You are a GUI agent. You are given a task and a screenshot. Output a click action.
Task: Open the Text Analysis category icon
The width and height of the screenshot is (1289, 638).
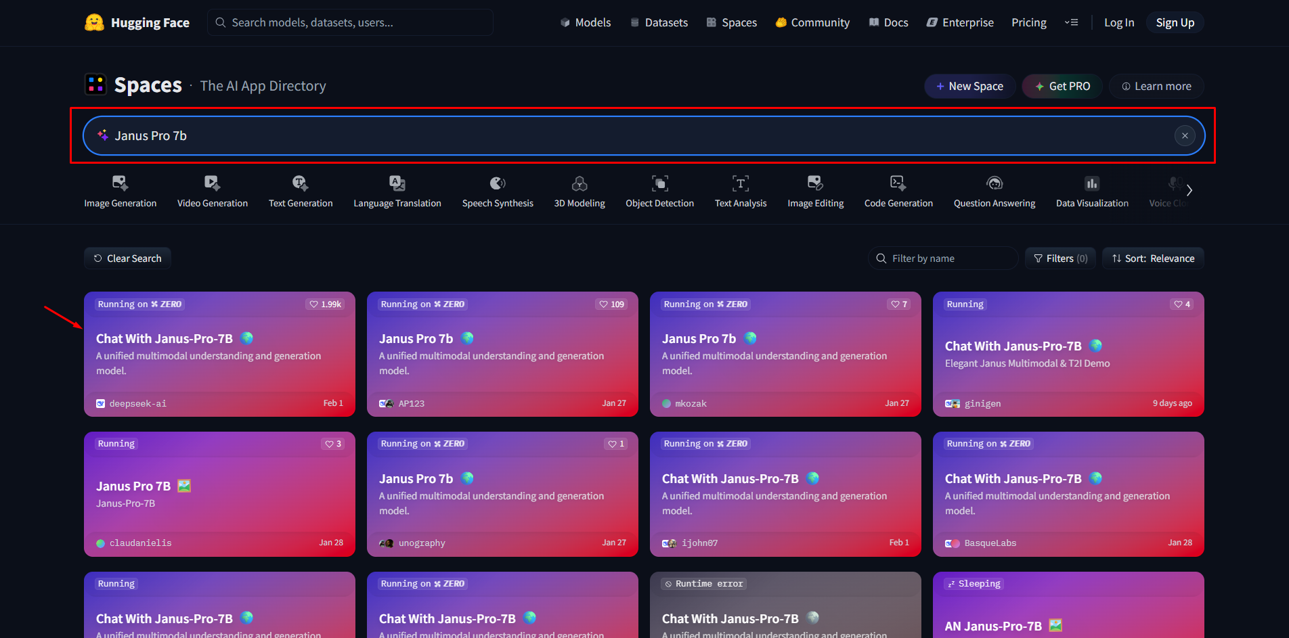(741, 183)
